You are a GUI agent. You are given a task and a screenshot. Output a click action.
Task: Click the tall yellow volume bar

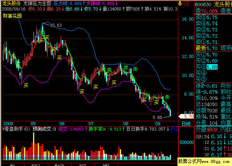click(x=34, y=146)
